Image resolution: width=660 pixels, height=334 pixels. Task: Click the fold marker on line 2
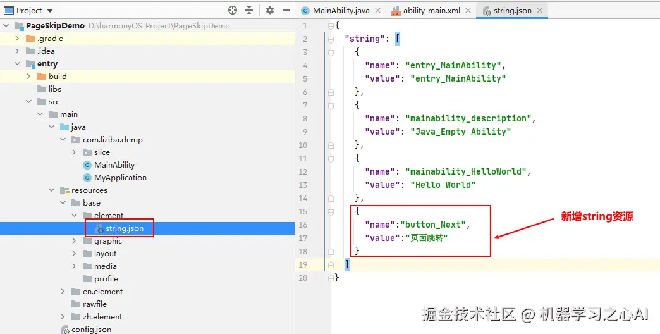point(331,39)
